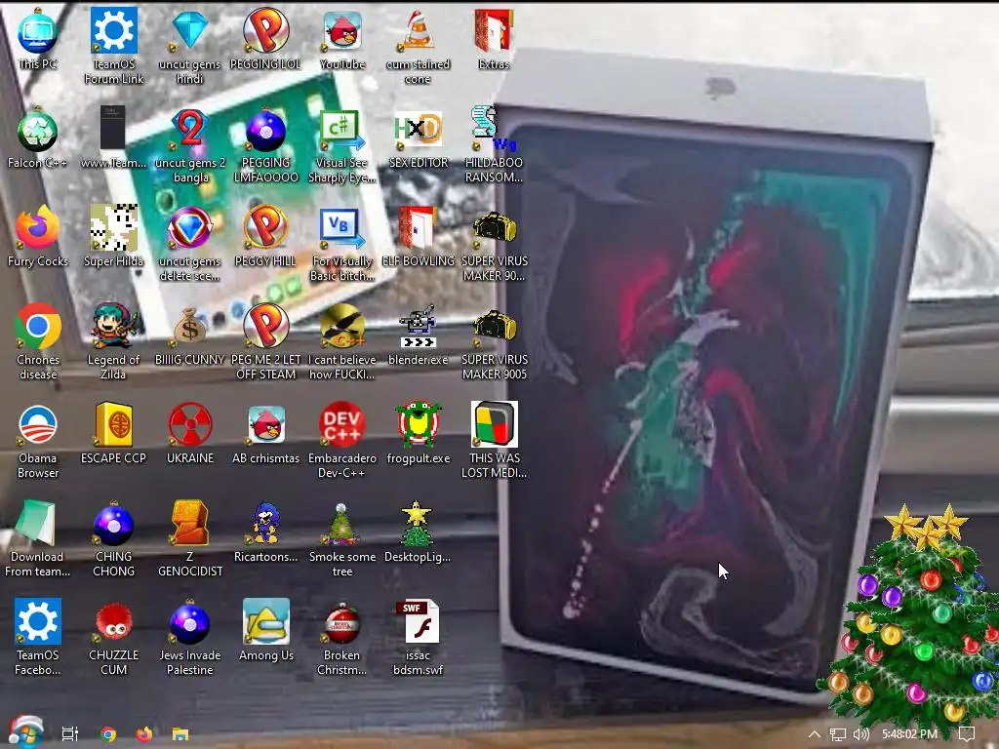This screenshot has width=999, height=749.
Task: Select the Ricartoons... character icon
Action: click(265, 532)
